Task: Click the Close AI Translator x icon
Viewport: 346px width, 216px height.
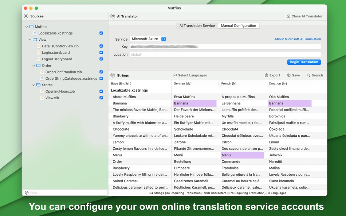Action: point(288,16)
